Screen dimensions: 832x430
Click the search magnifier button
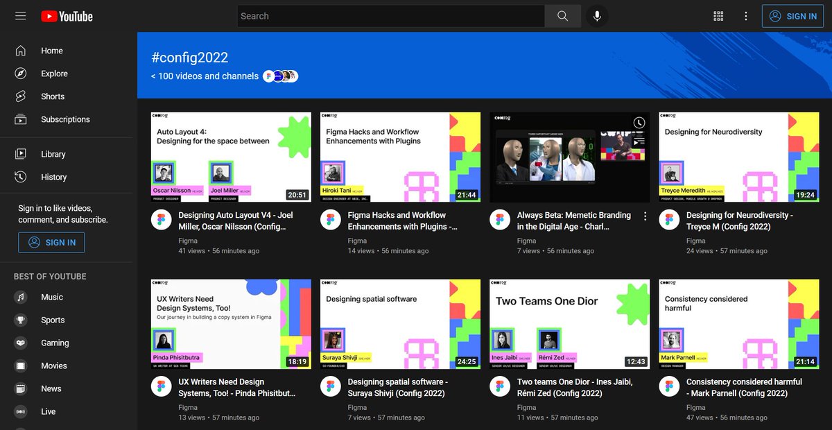point(562,16)
